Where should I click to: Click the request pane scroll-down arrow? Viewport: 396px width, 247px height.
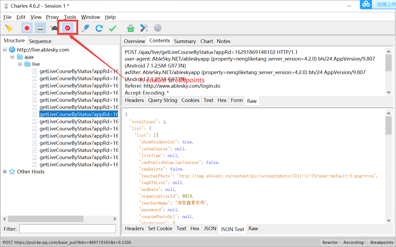389,92
